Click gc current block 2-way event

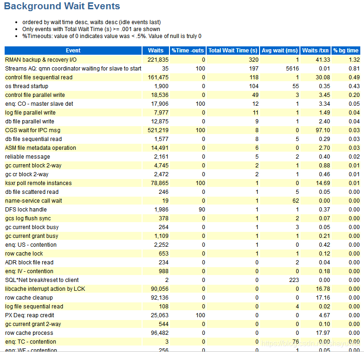tap(33, 165)
